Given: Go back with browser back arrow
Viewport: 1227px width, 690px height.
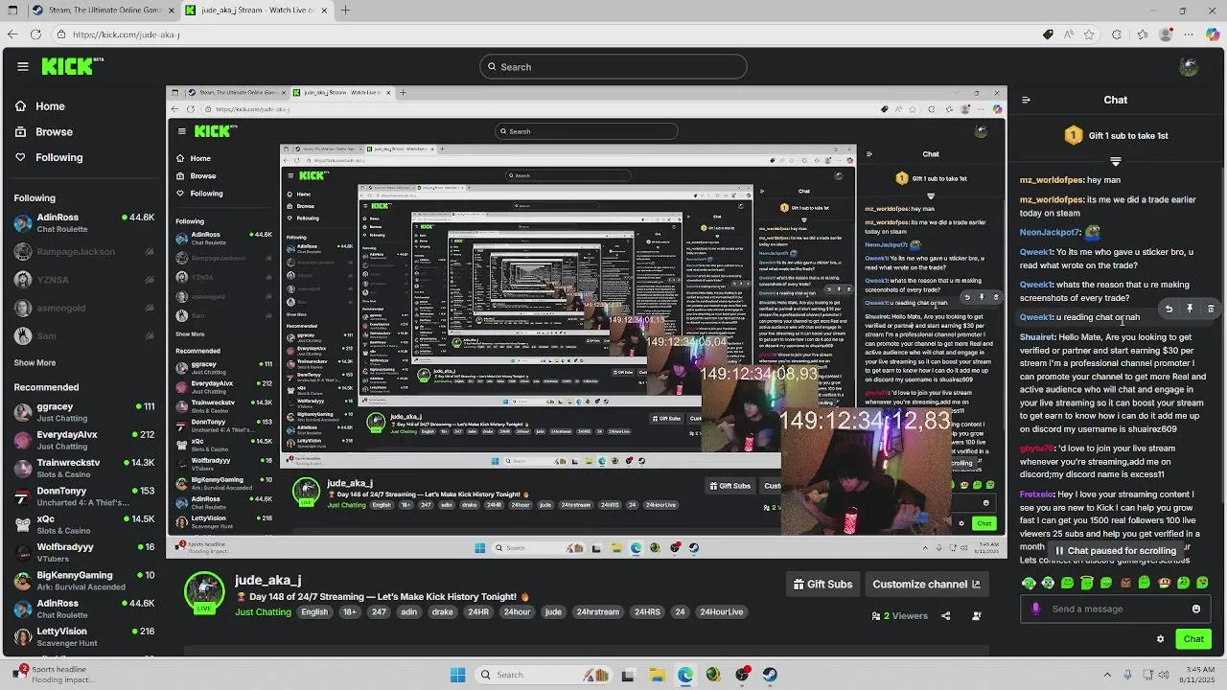Looking at the screenshot, I should pyautogui.click(x=12, y=34).
